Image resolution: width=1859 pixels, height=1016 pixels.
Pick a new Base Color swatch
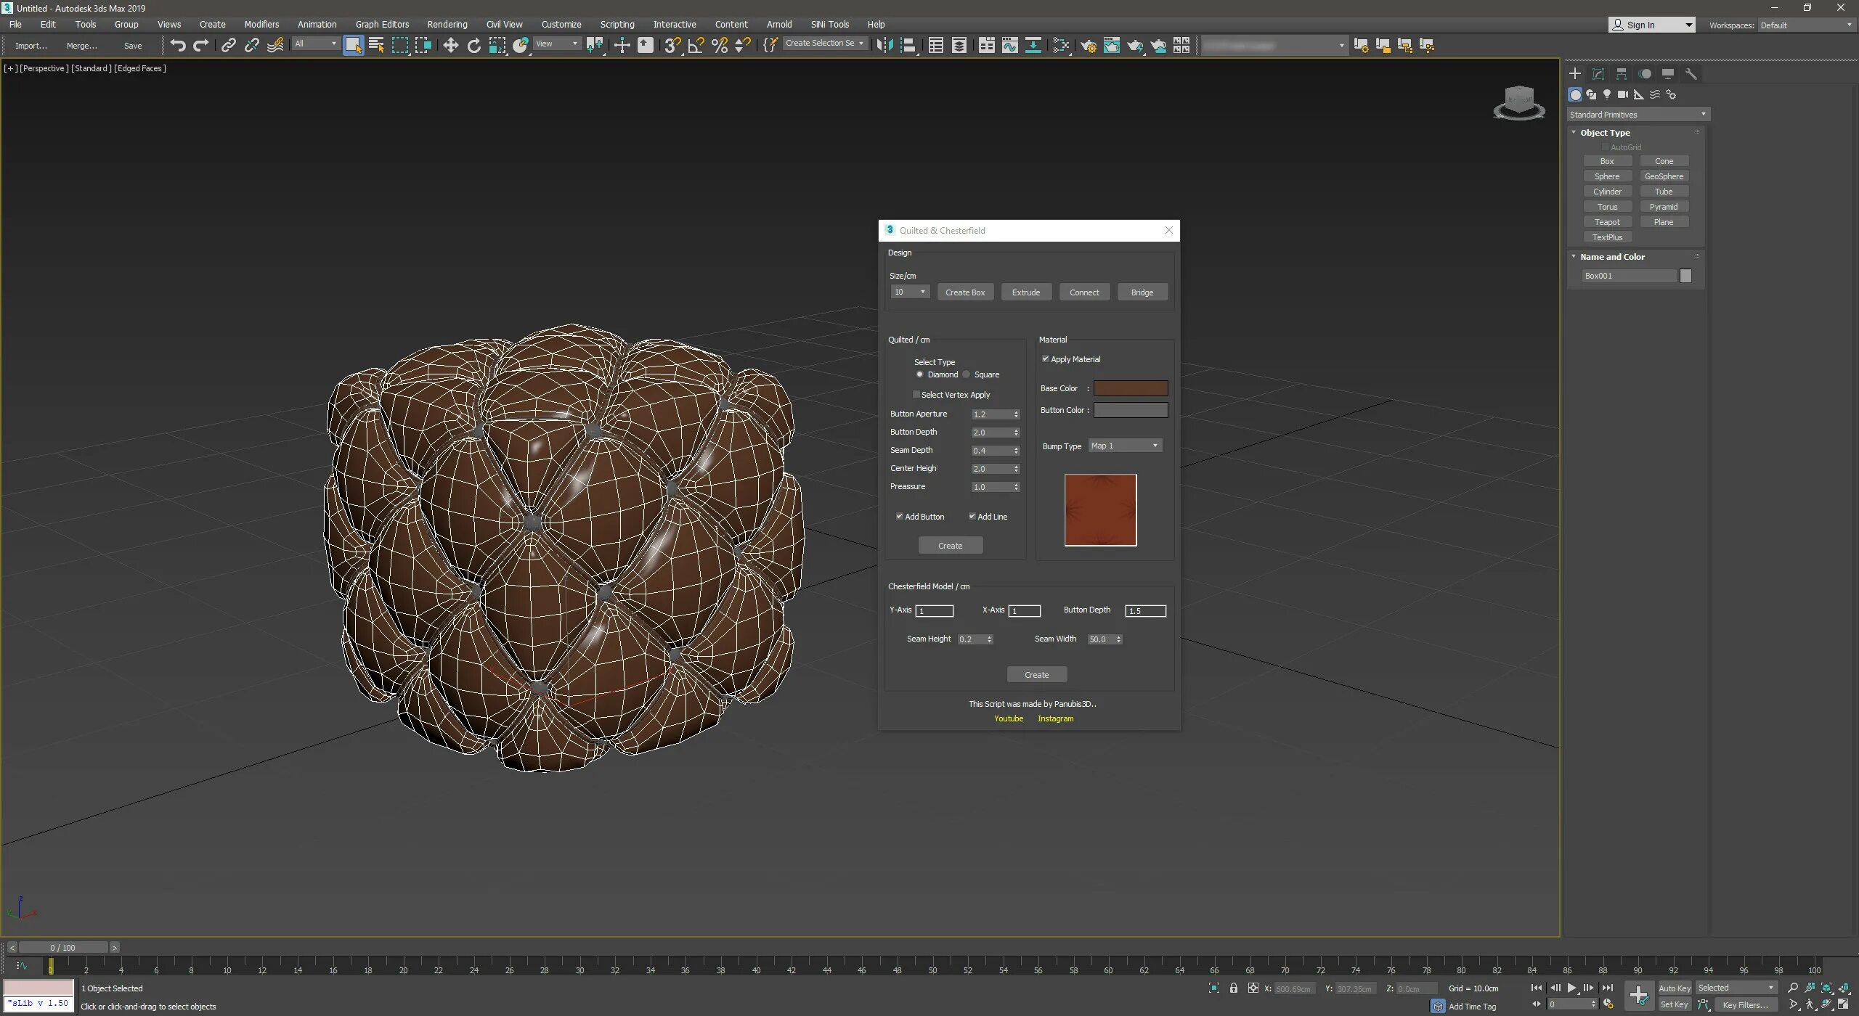point(1130,388)
